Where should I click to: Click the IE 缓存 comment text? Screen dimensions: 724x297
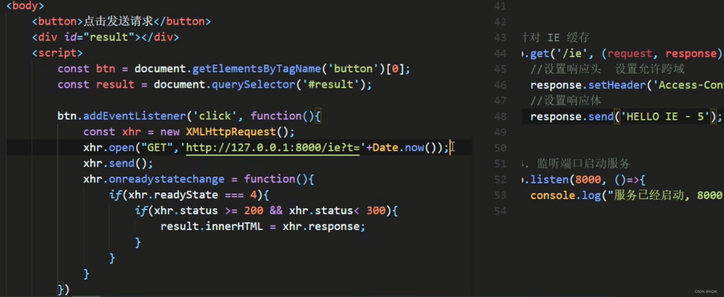coord(568,37)
